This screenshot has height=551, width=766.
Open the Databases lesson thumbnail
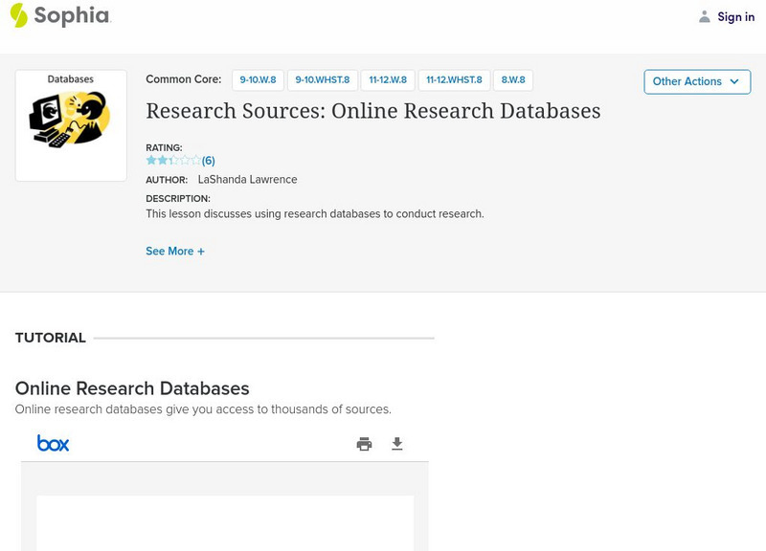pos(71,125)
